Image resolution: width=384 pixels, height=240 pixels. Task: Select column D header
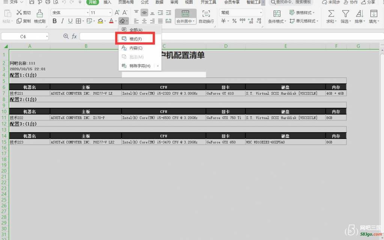pos(226,46)
